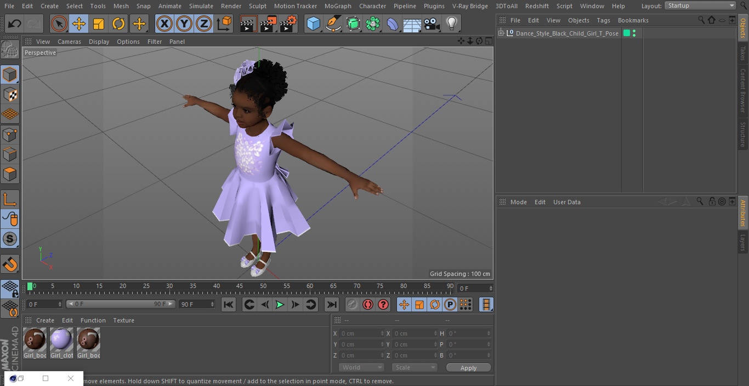Select the Live Selection tool
The width and height of the screenshot is (749, 386).
pyautogui.click(x=59, y=24)
